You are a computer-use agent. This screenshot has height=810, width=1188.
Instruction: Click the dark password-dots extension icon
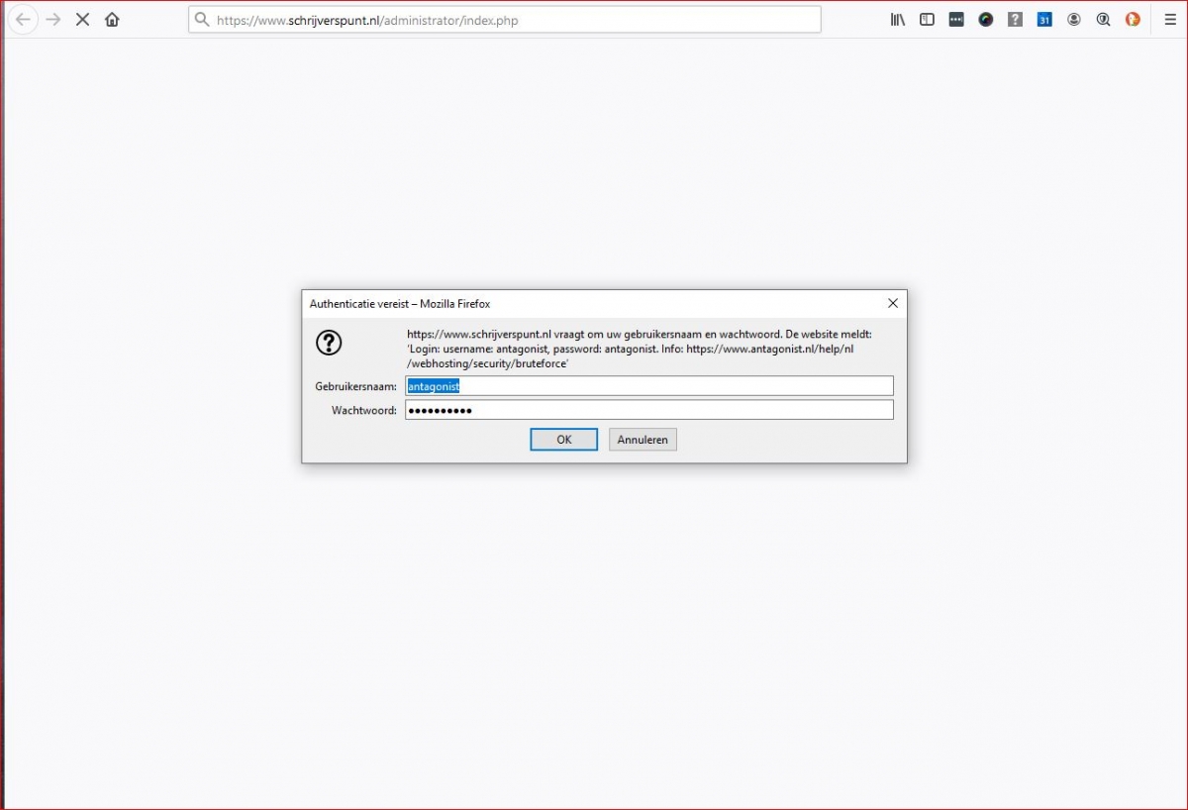pyautogui.click(x=956, y=20)
